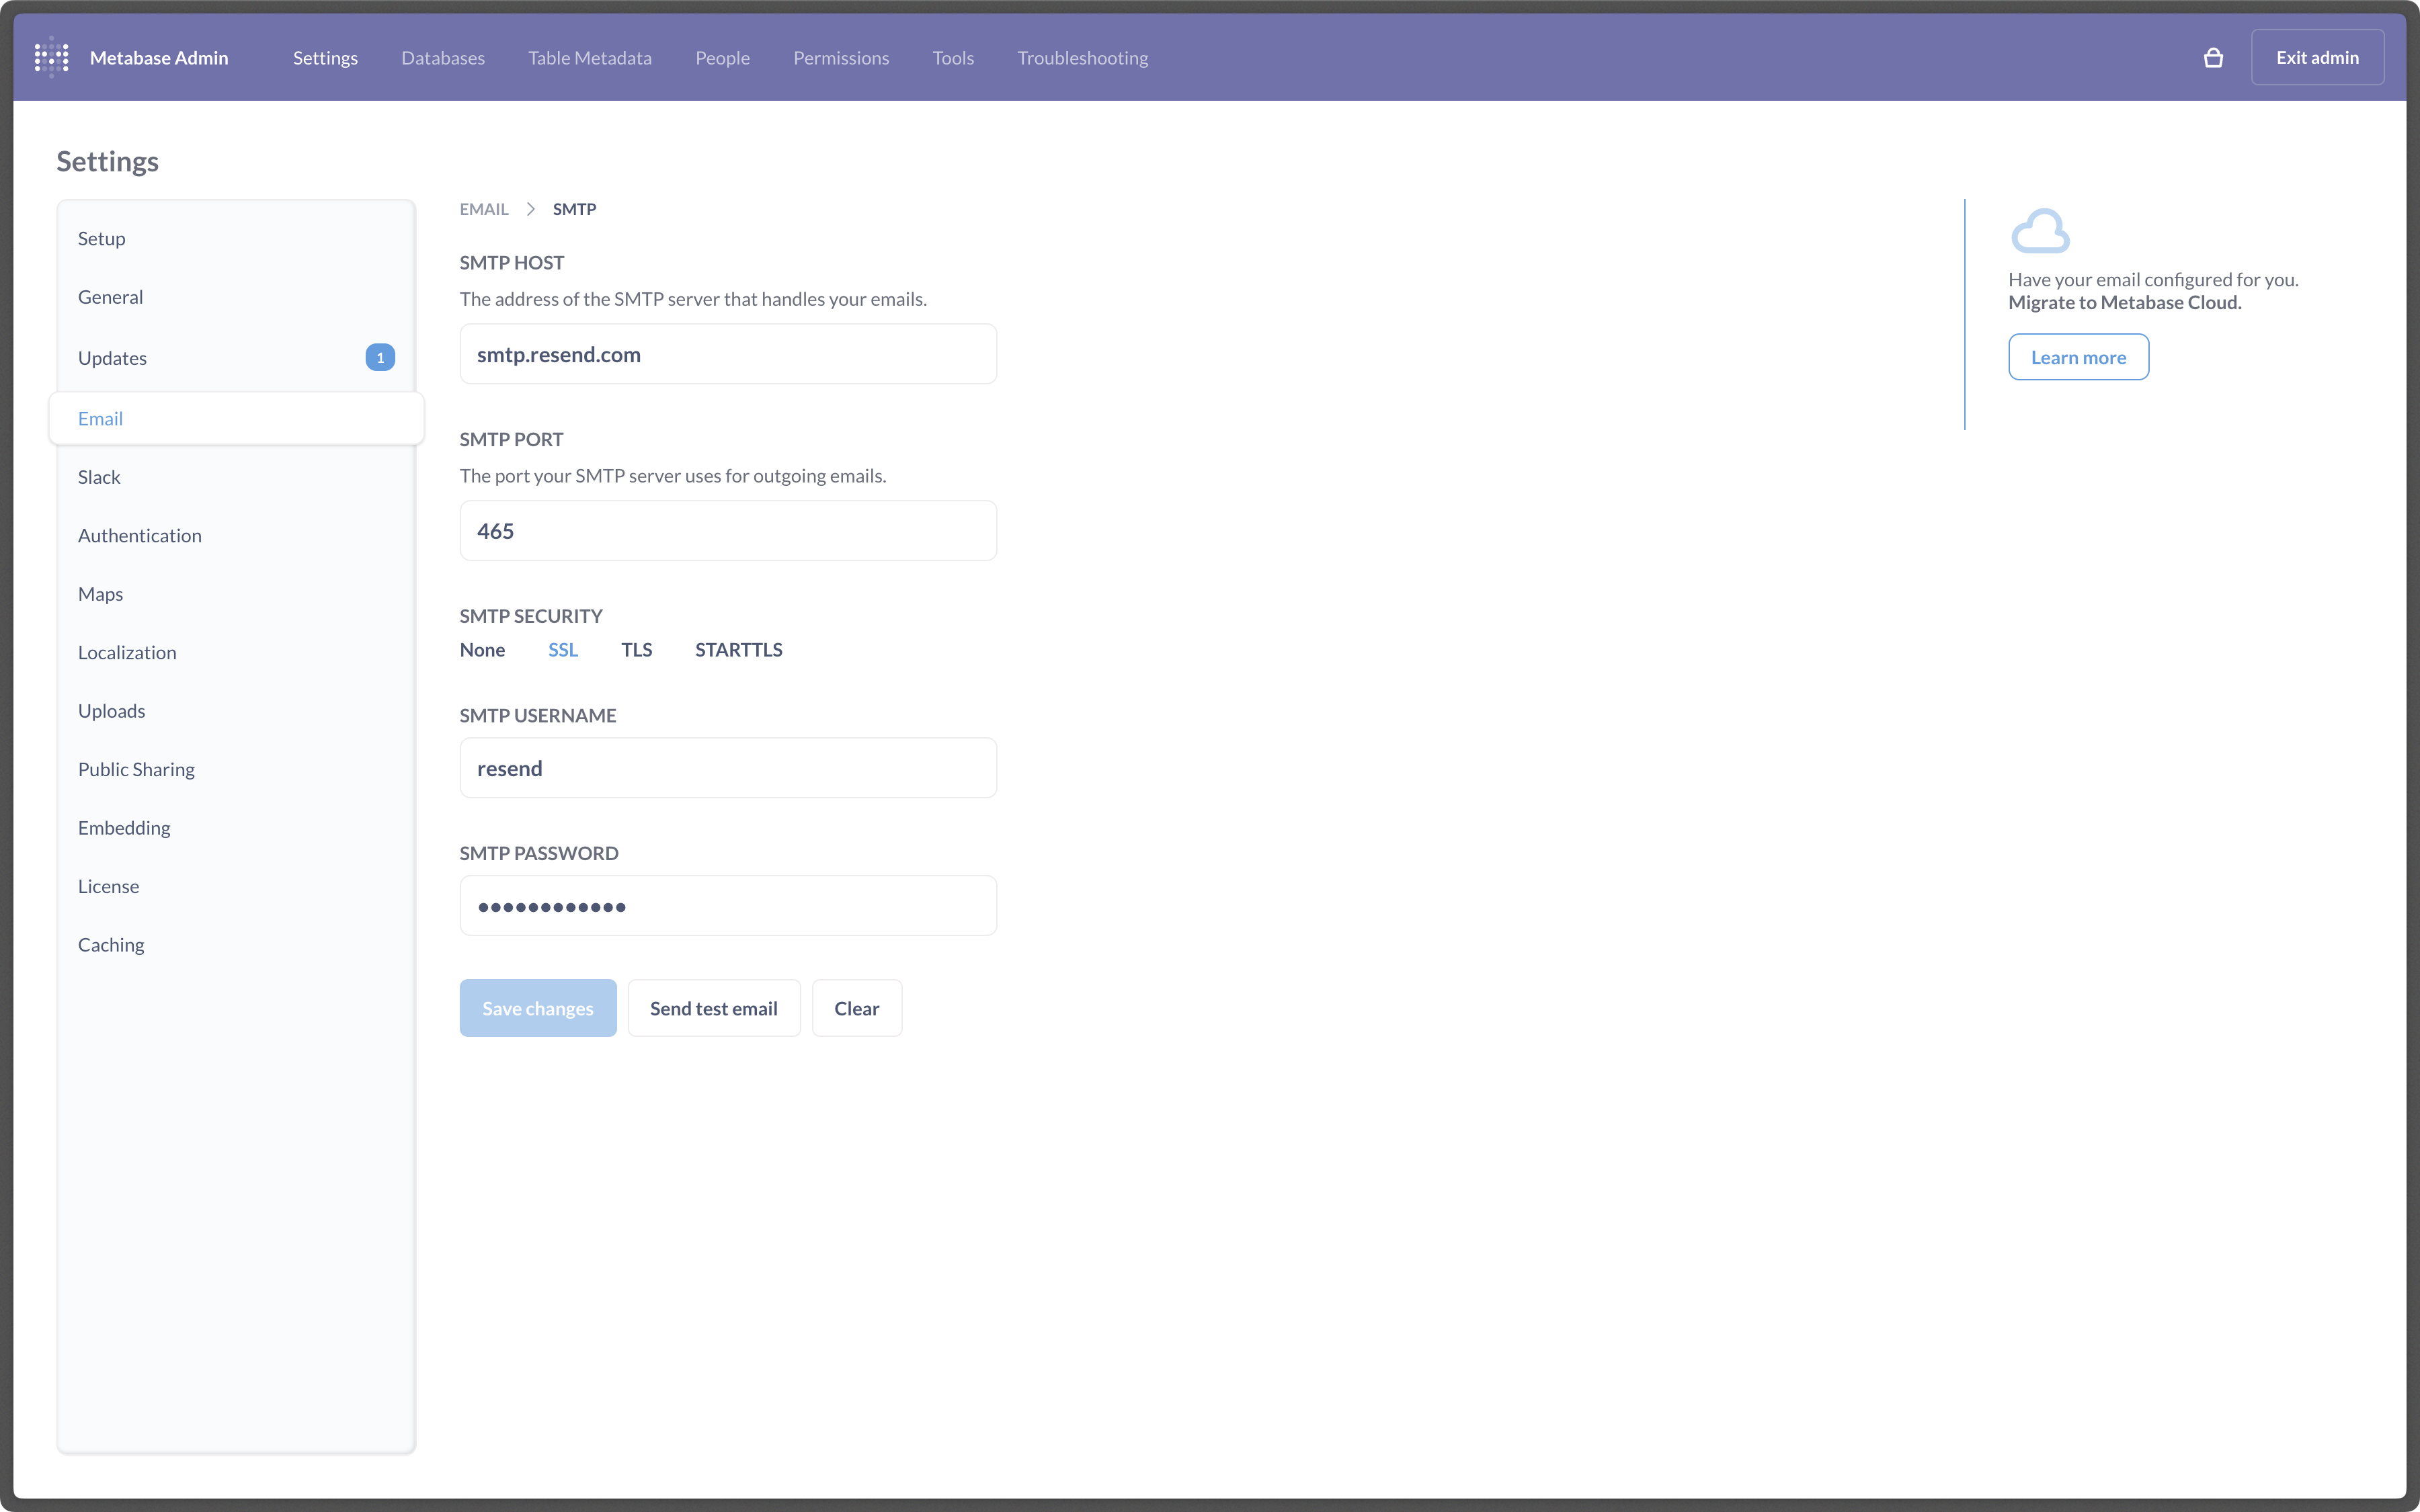Screen dimensions: 2420x1512
Task: Click the EMAIL breadcrumb link
Action: click(484, 209)
